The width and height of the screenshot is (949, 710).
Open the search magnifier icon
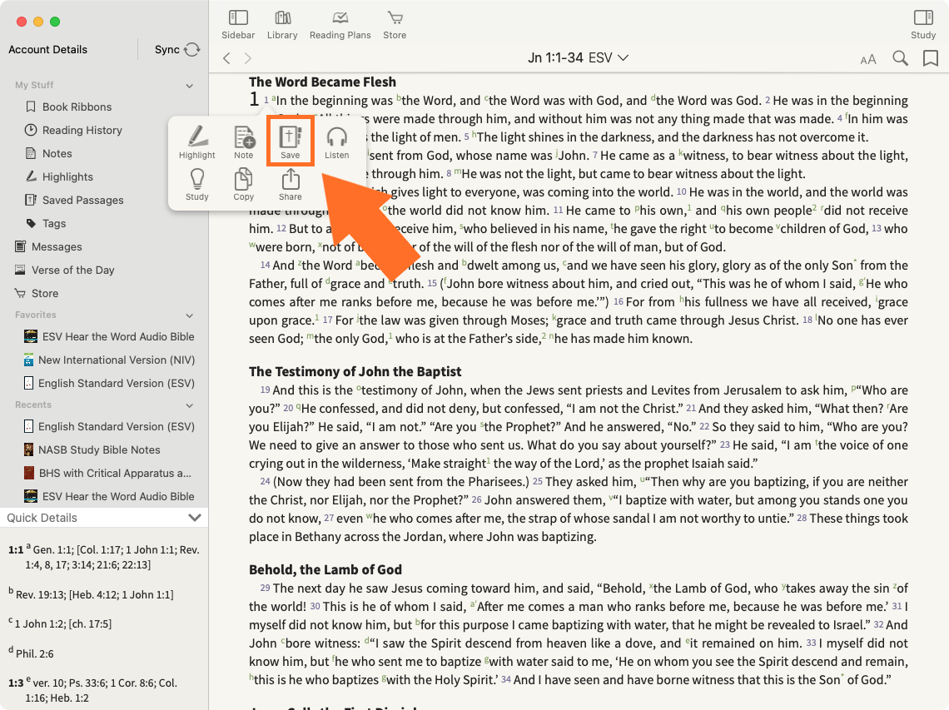(x=900, y=58)
